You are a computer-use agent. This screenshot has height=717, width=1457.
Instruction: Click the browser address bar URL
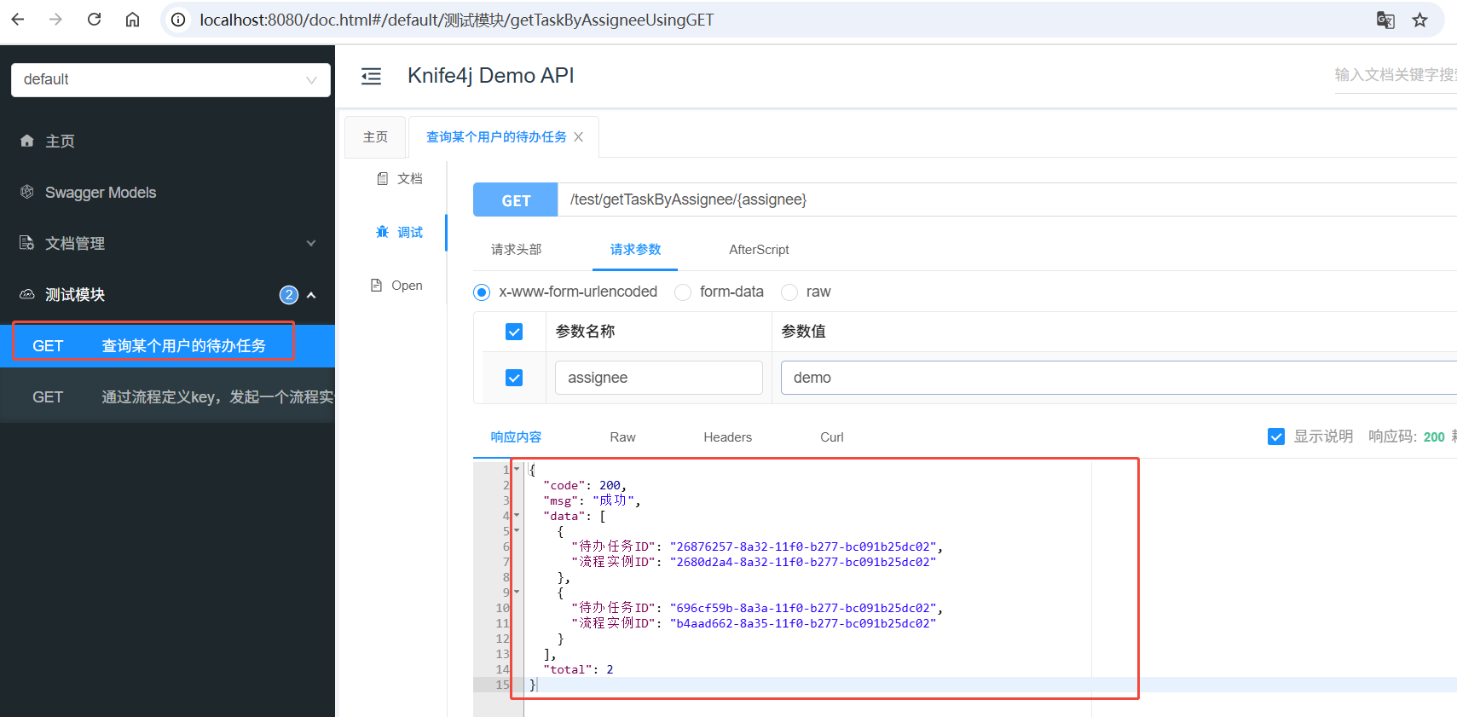click(456, 20)
